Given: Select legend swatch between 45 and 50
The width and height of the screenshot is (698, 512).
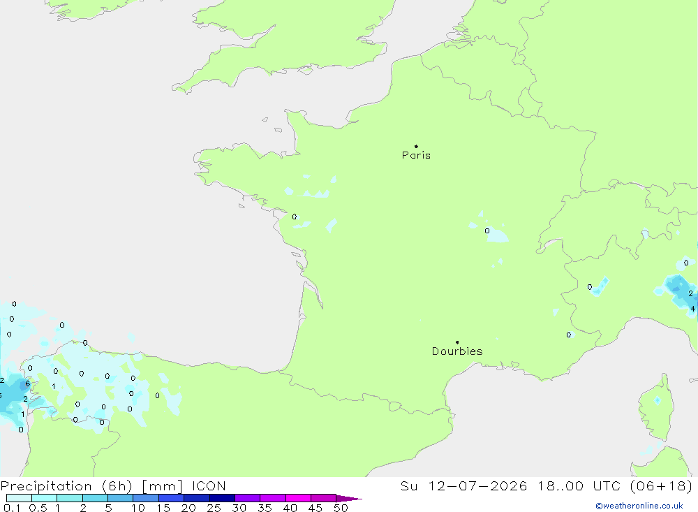Looking at the screenshot, I should (324, 498).
